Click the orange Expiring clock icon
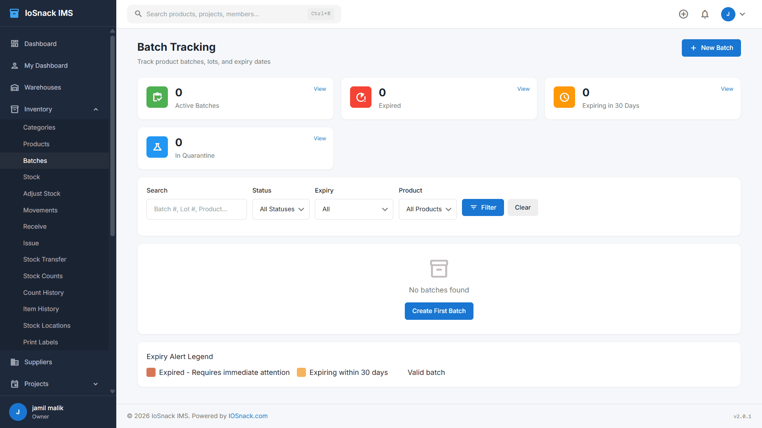 pyautogui.click(x=564, y=97)
